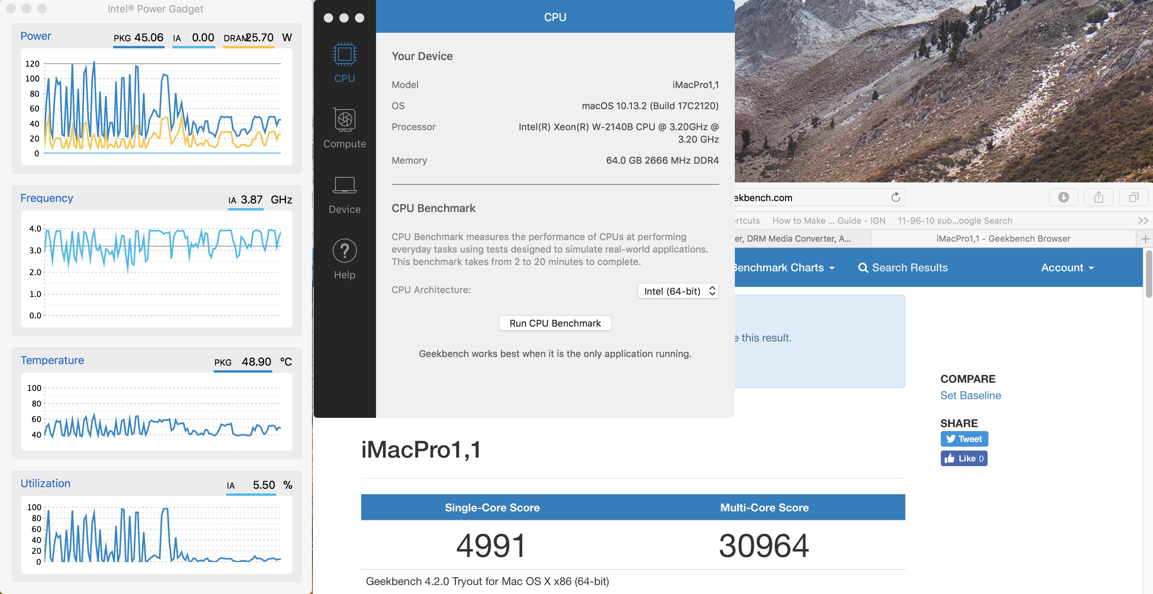Viewport: 1153px width, 594px height.
Task: Click the iMacPro1,1 page heading
Action: point(421,449)
